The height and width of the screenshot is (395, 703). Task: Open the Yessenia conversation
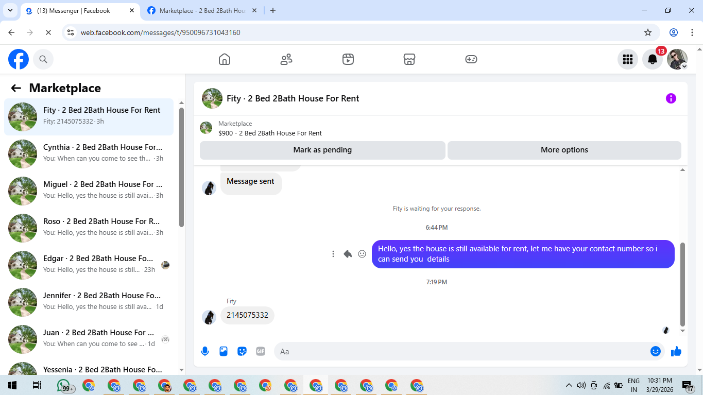89,368
